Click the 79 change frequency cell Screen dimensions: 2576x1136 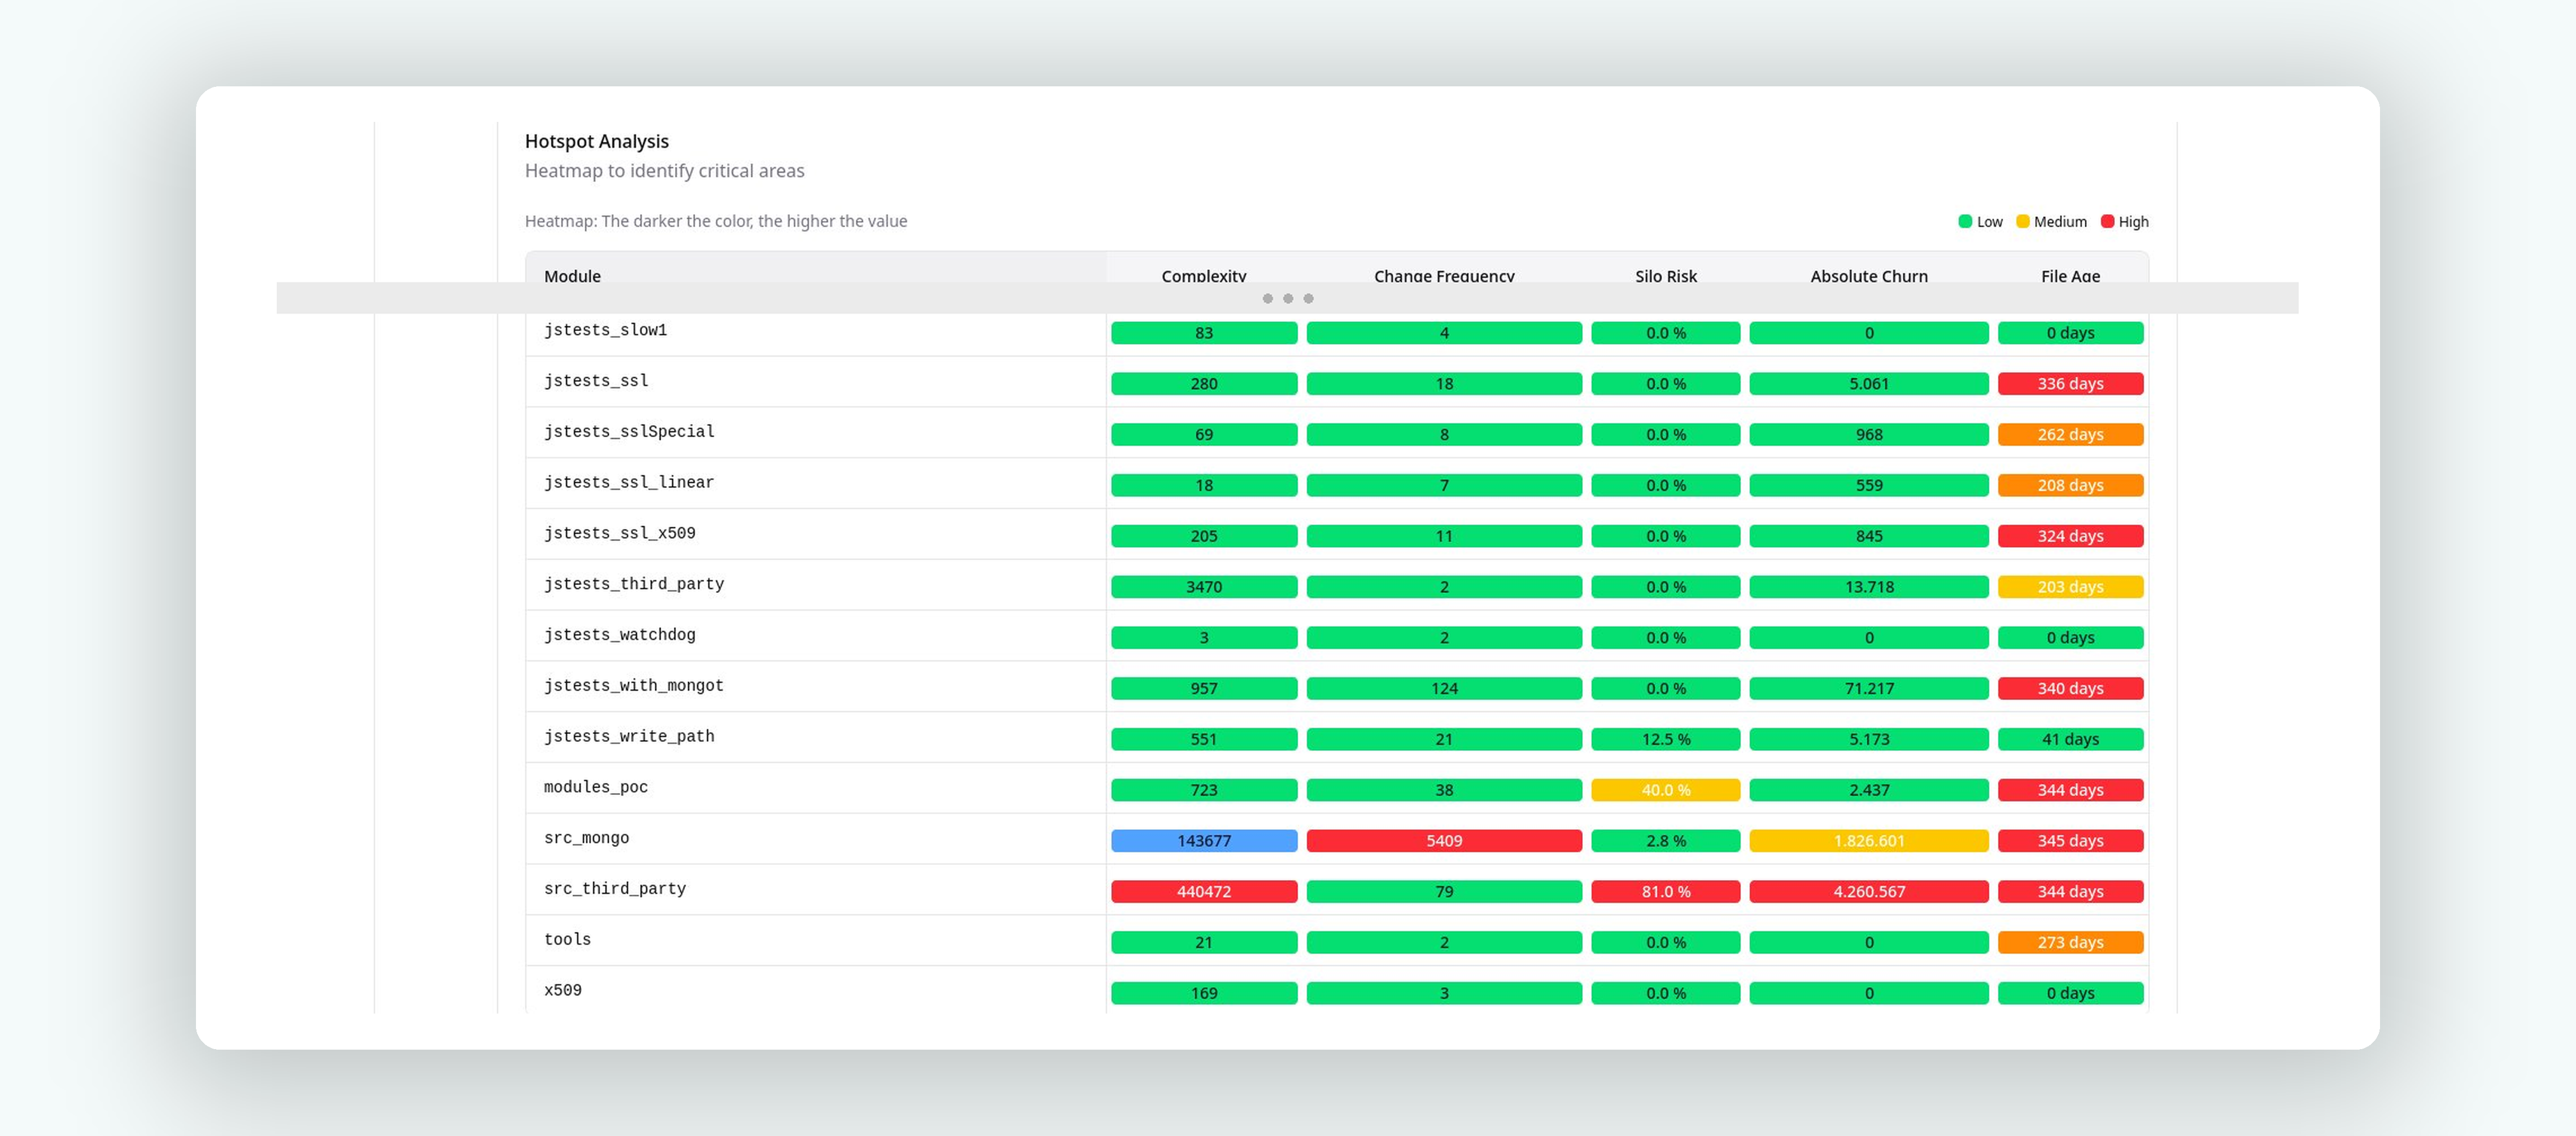click(x=1443, y=892)
